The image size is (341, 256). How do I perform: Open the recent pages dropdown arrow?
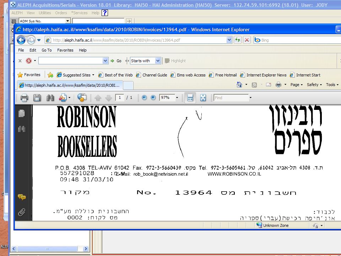pos(39,40)
